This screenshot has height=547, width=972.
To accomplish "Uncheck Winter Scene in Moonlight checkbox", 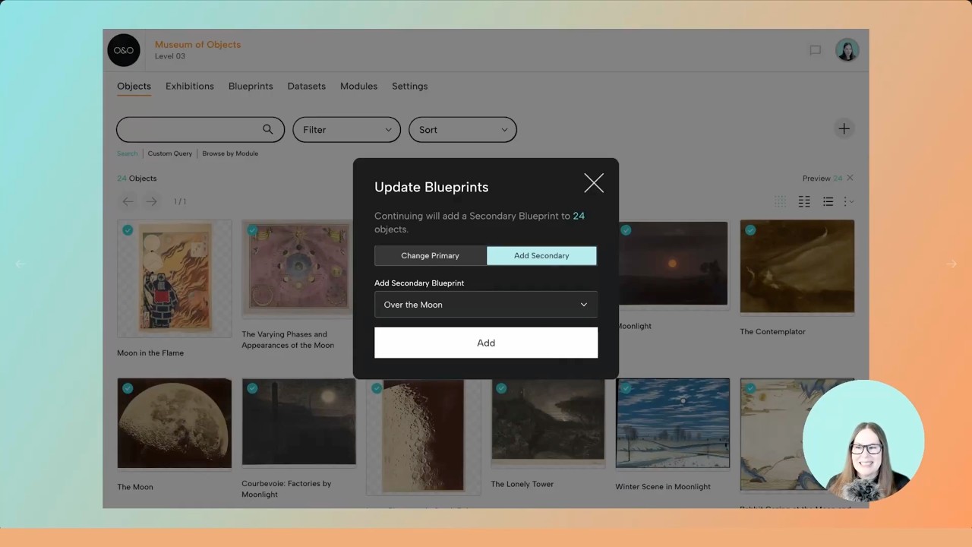I will click(x=626, y=388).
